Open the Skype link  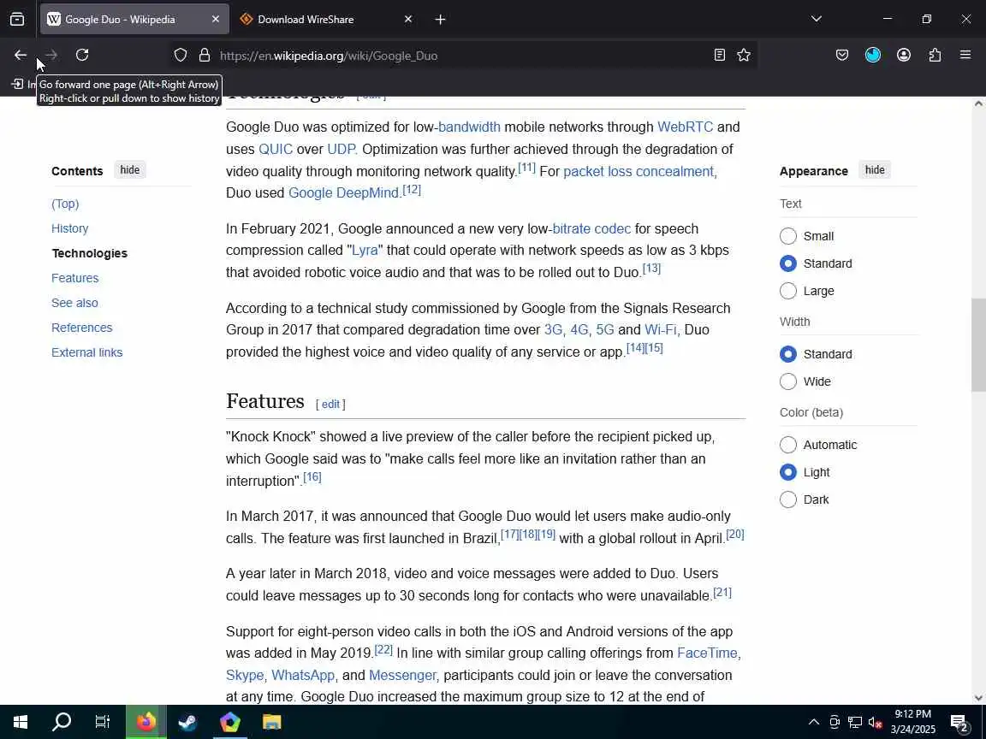(245, 675)
